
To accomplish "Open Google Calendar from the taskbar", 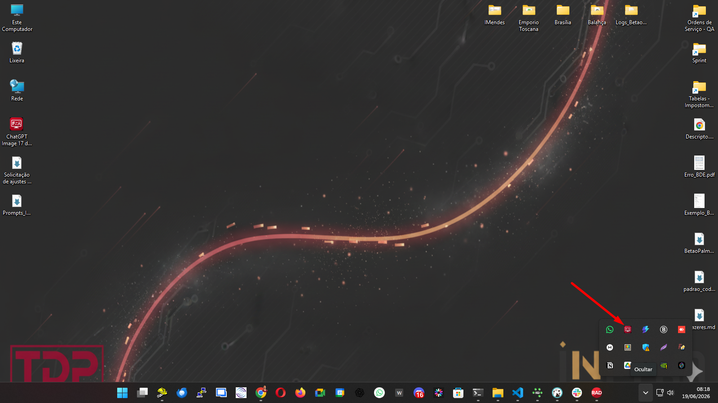I will coord(340,393).
